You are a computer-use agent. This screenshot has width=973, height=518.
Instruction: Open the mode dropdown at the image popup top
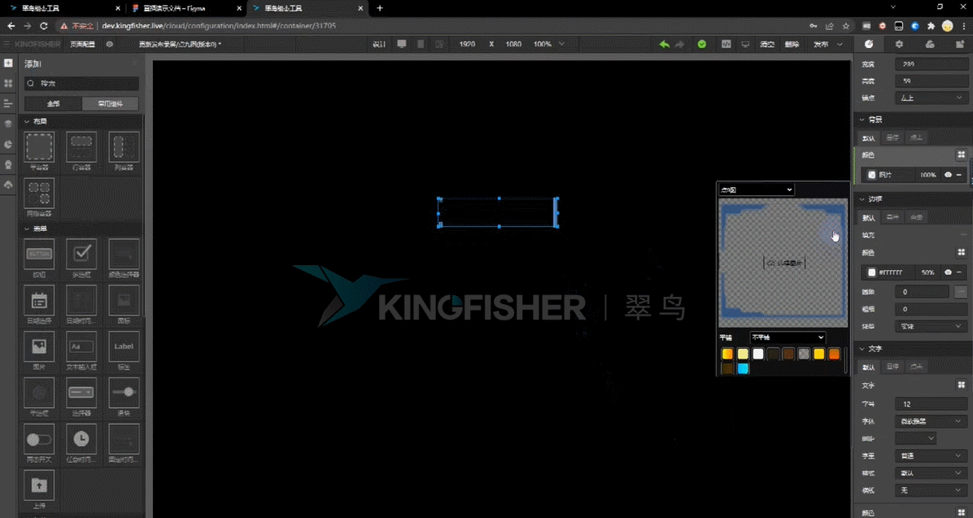[756, 189]
